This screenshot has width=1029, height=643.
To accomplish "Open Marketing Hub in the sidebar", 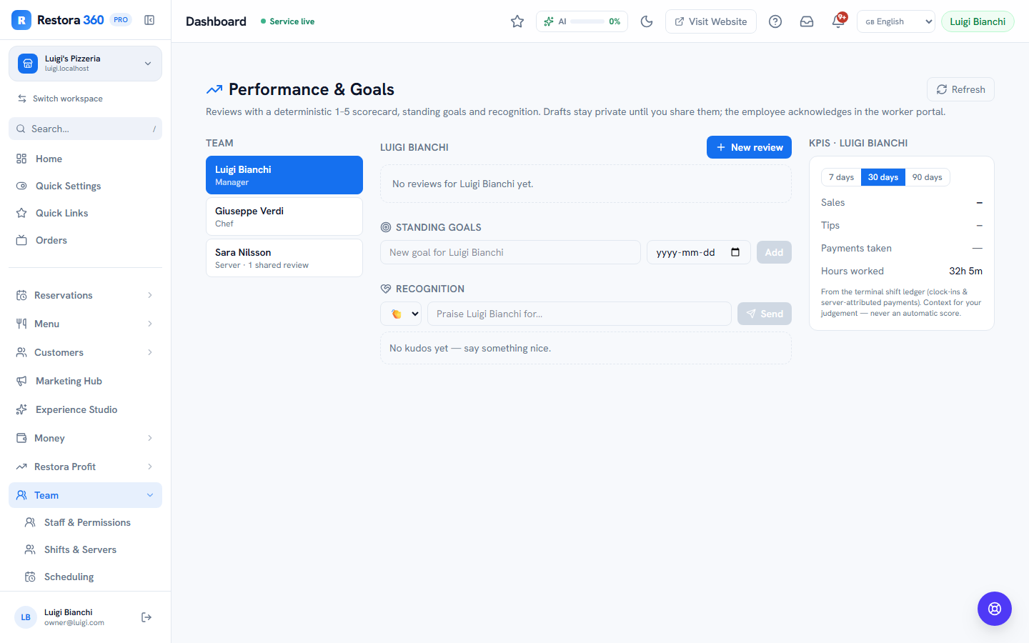I will click(x=85, y=381).
